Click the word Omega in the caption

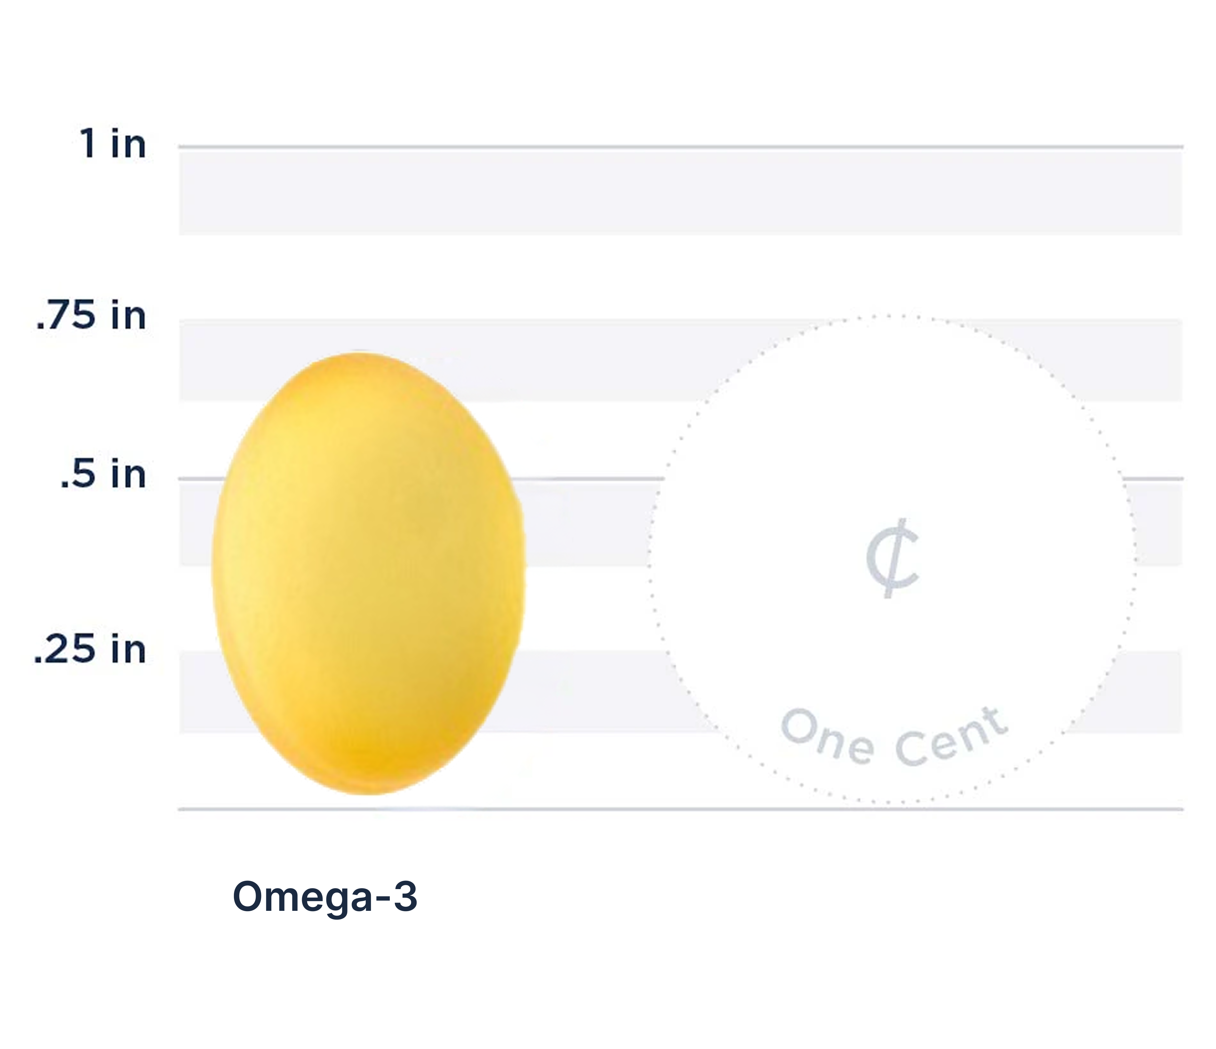click(303, 896)
